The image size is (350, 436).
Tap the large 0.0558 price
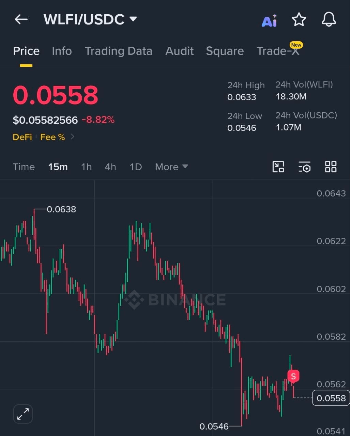(56, 95)
